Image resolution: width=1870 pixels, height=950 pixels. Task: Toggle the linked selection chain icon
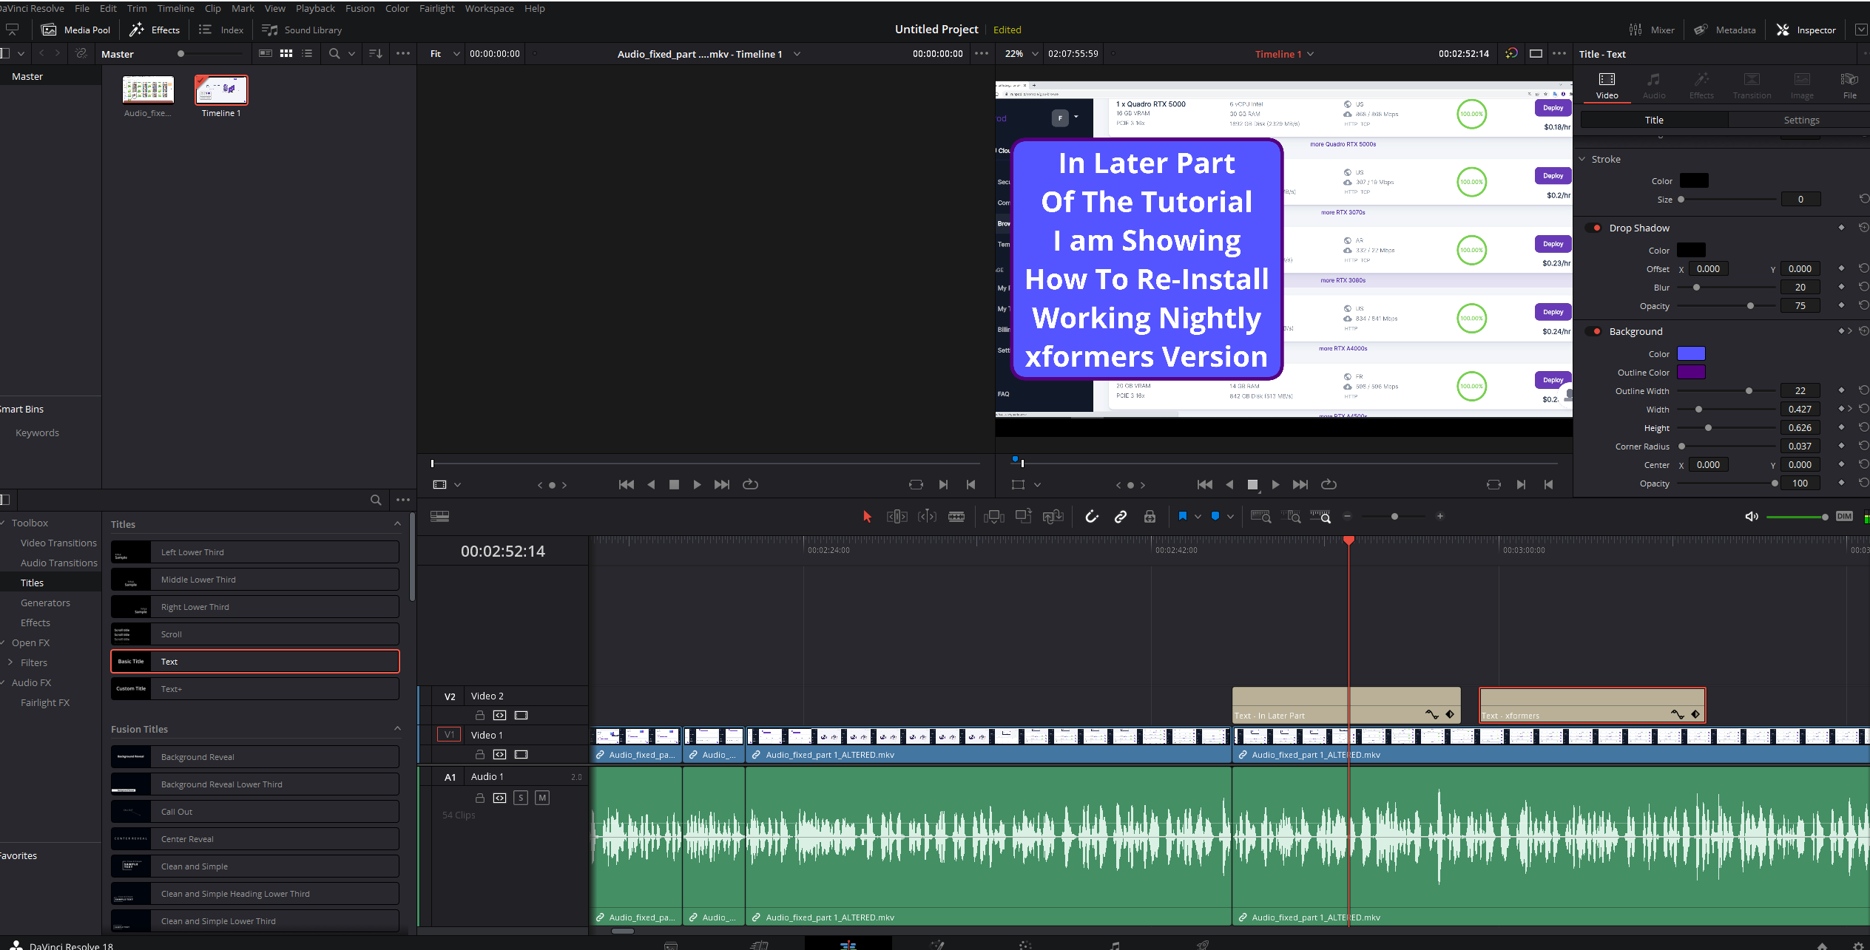[1121, 517]
